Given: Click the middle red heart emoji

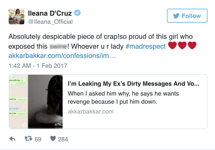Looking at the screenshot, I should [x=182, y=46].
